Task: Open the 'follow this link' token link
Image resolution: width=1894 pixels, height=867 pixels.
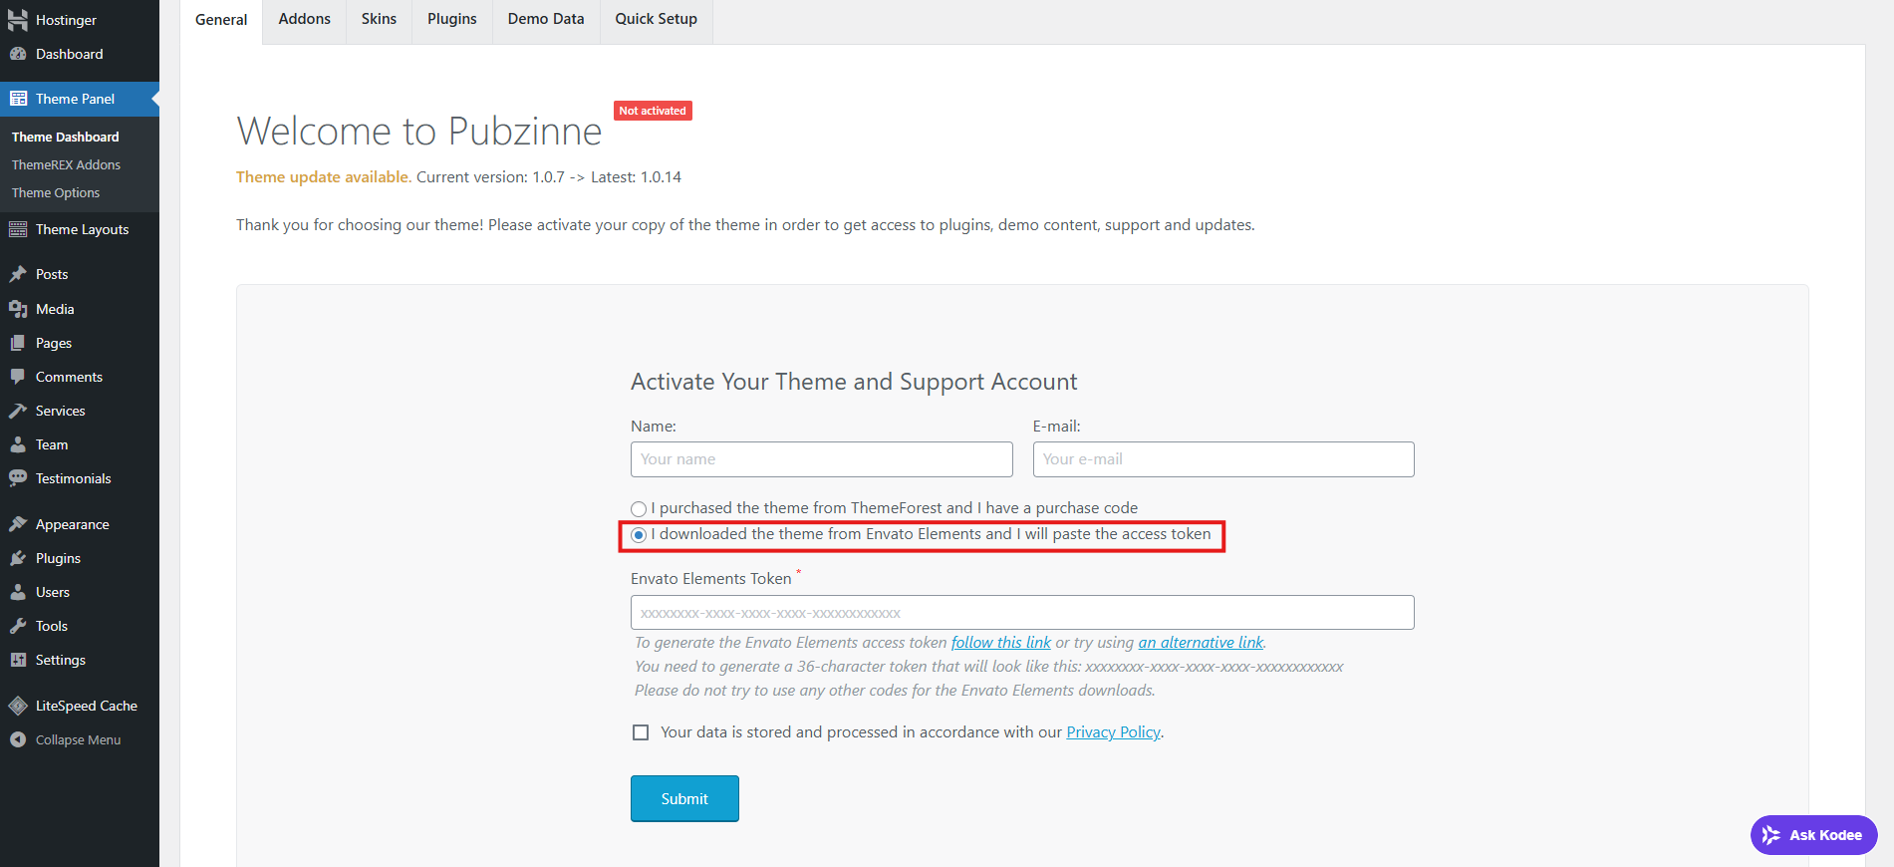Action: 1000,643
